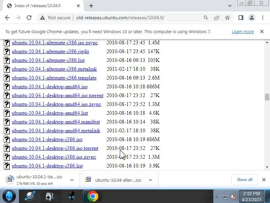The image size is (270, 203).
Task: Open ubuntu-10.04.1-desktop-amd64.iso.torrent link
Action: (57, 95)
